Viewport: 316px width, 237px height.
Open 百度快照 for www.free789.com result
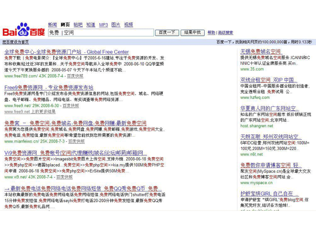click(75, 76)
